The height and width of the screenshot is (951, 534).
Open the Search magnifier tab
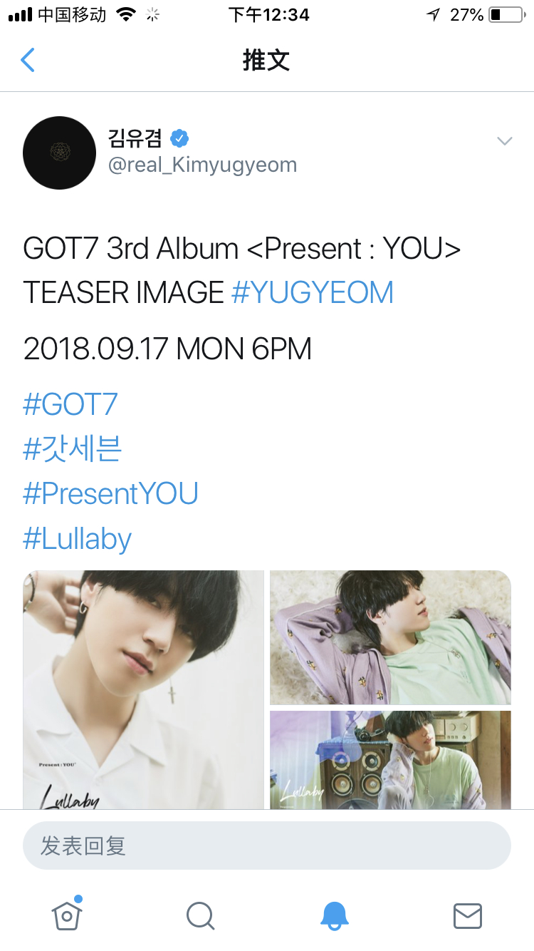[x=200, y=916]
